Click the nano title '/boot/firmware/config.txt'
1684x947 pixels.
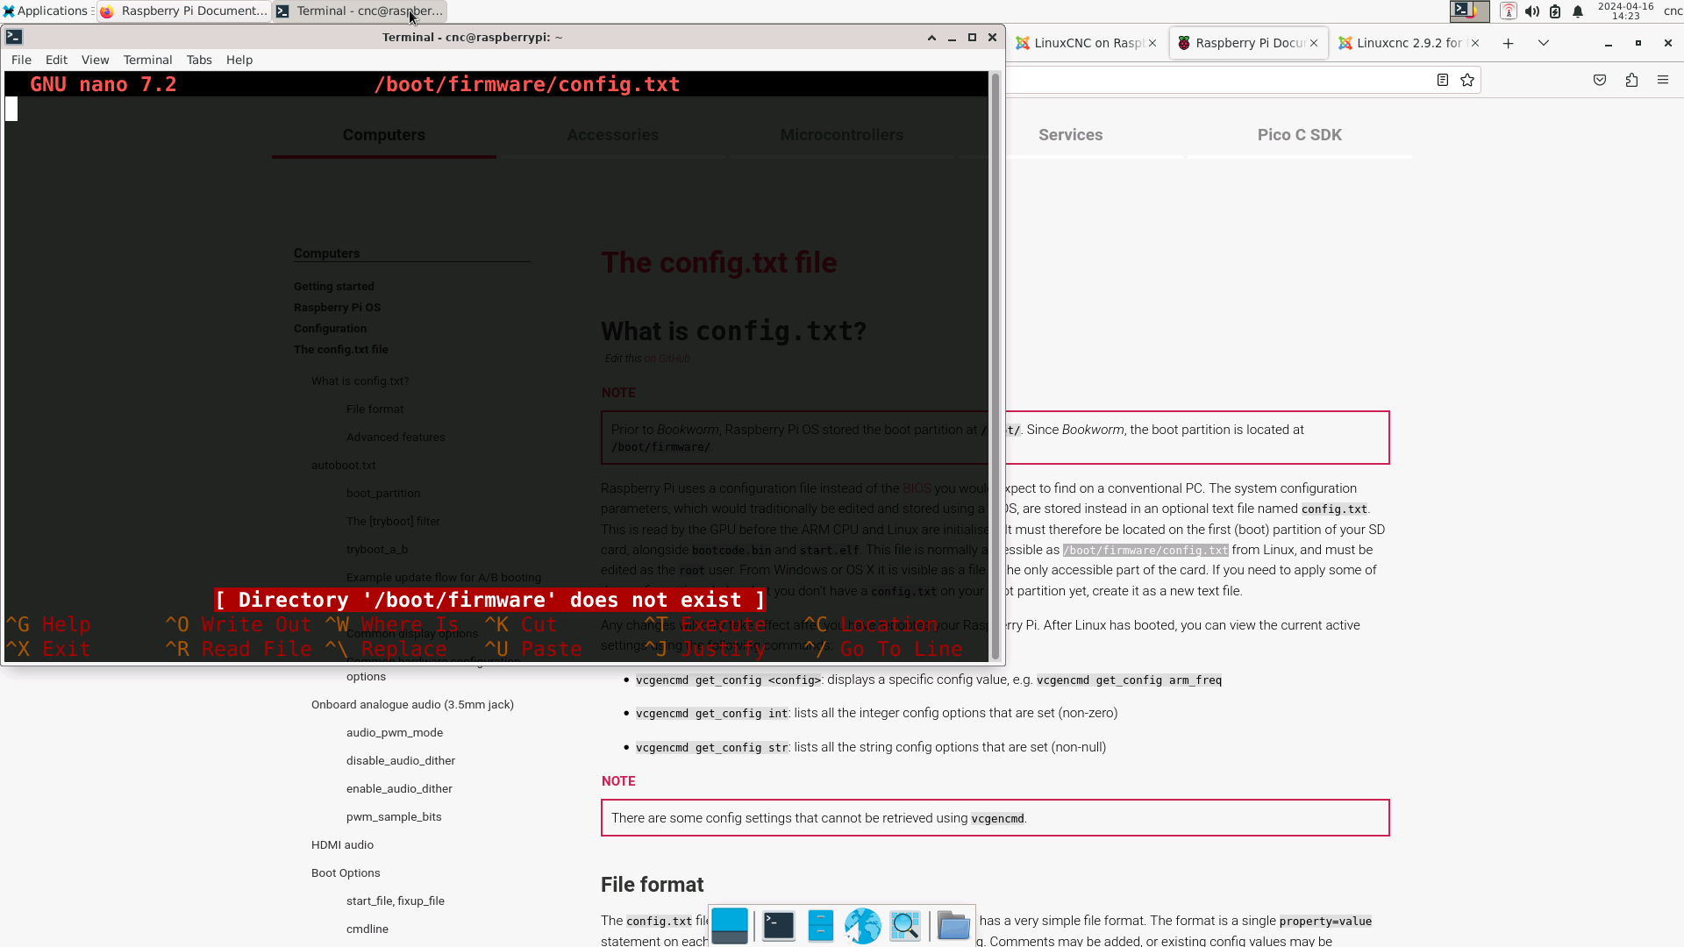point(526,84)
